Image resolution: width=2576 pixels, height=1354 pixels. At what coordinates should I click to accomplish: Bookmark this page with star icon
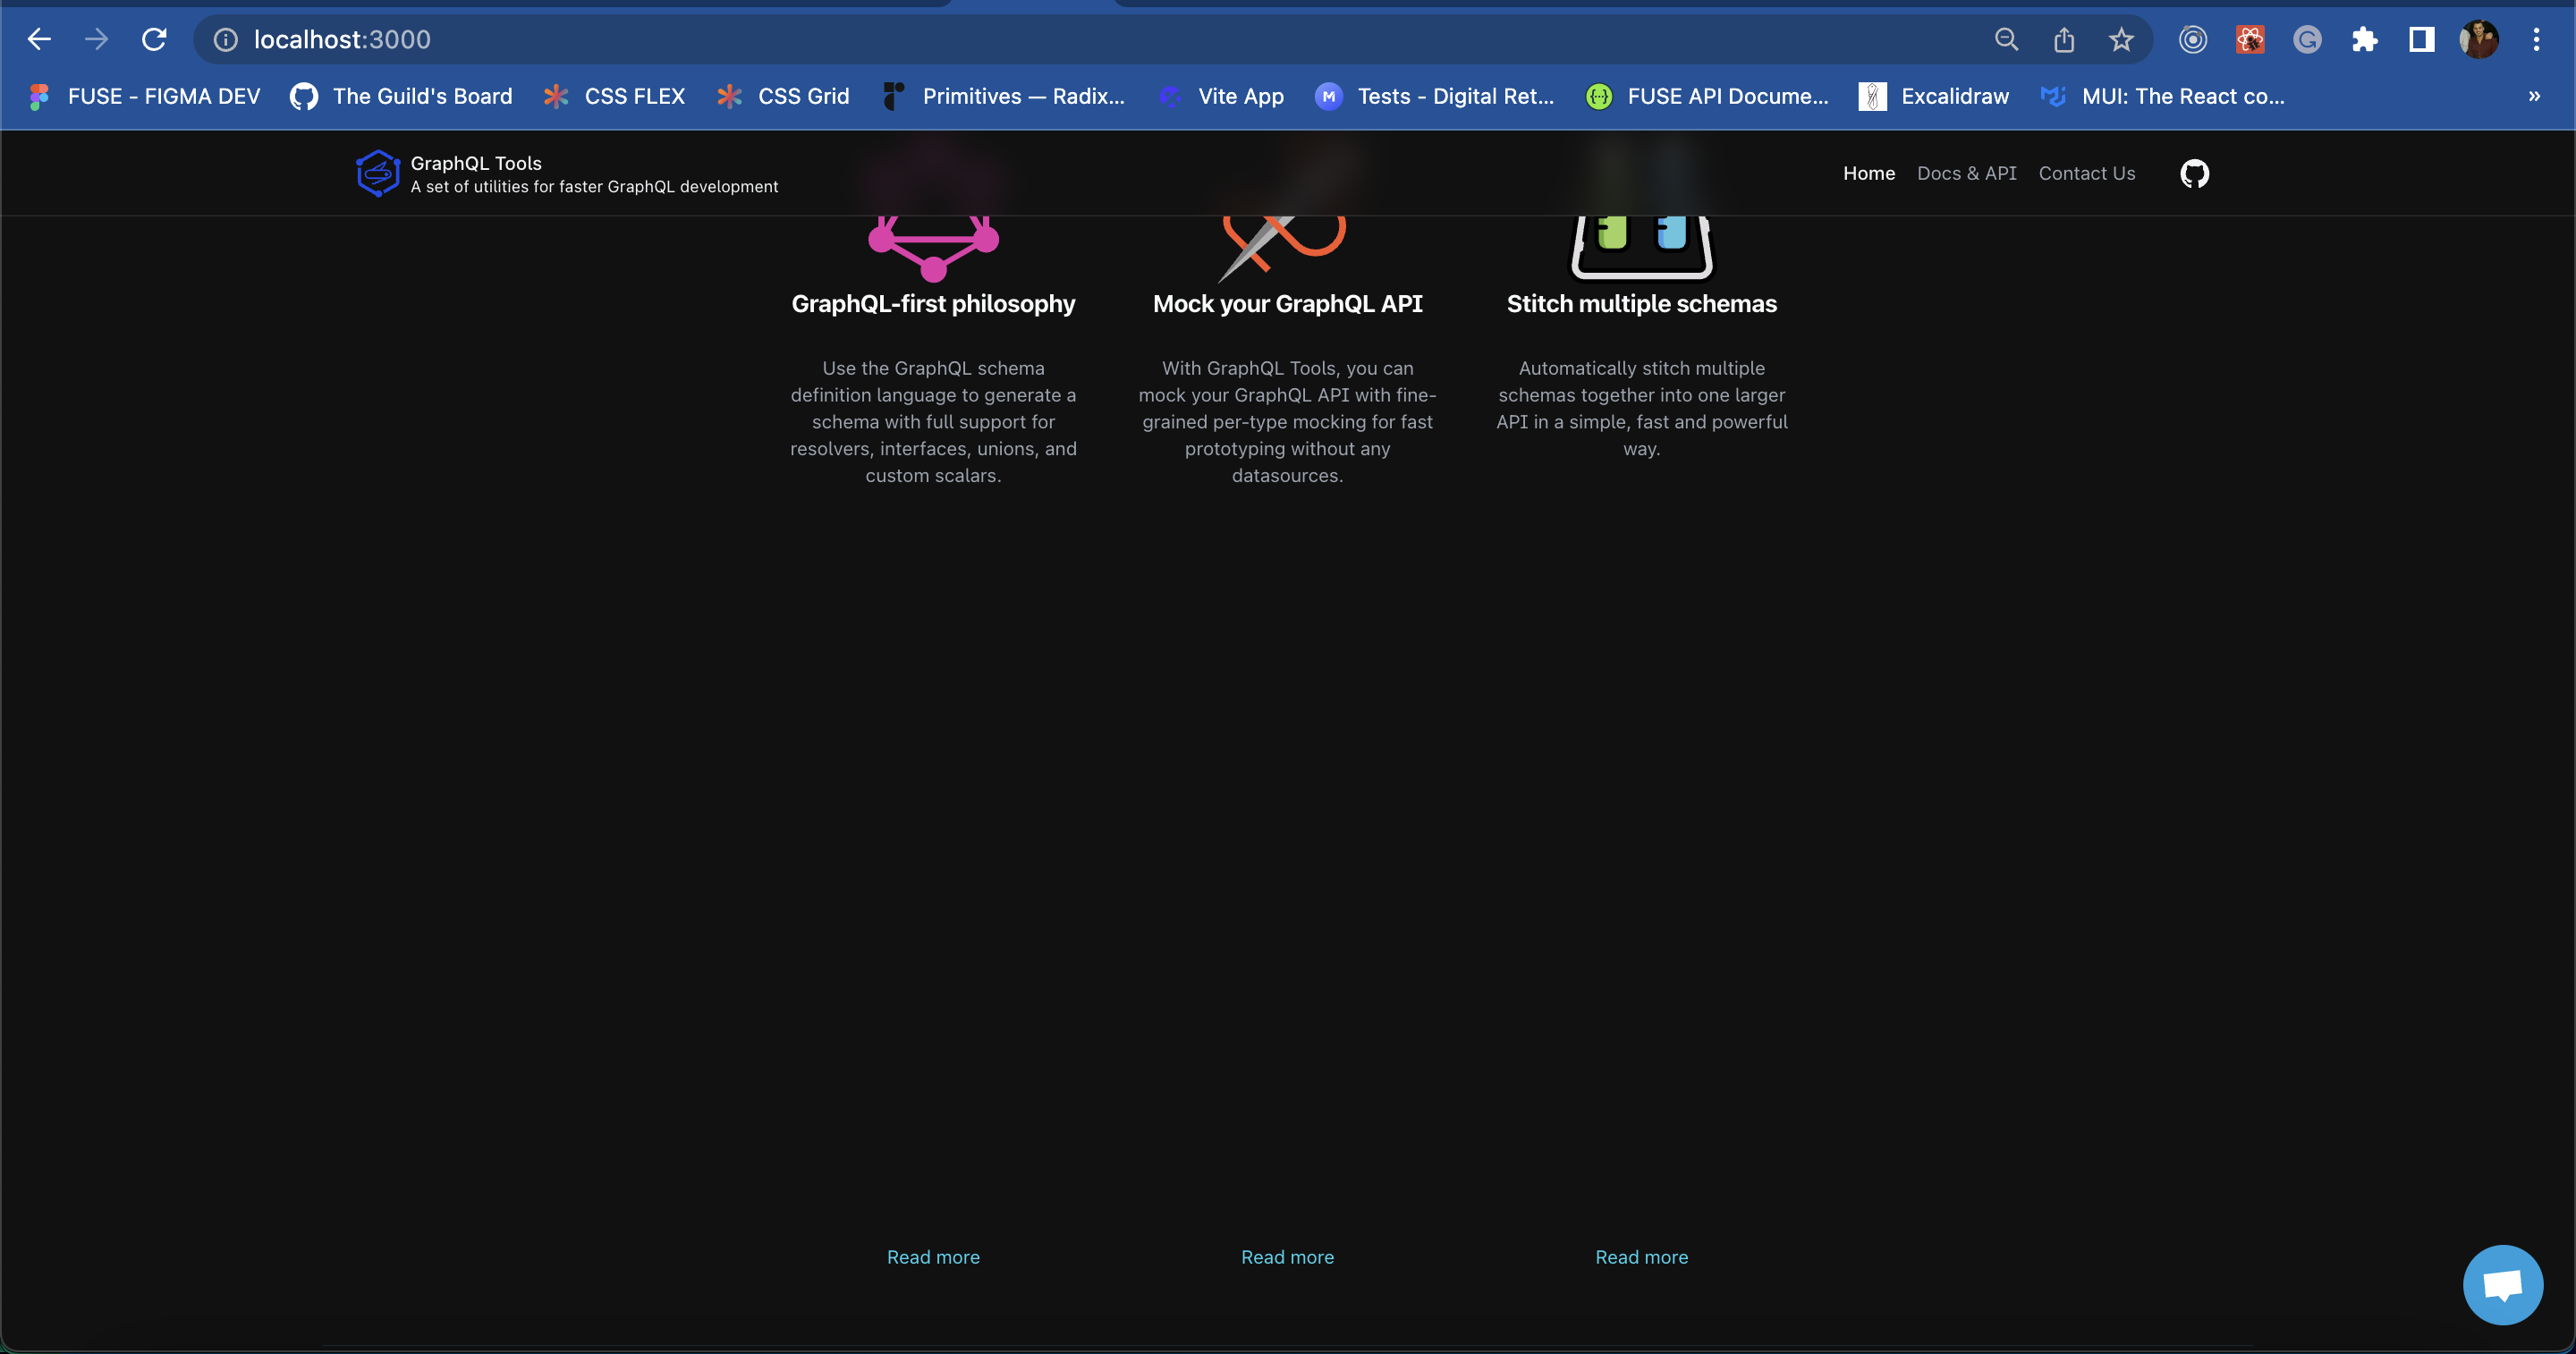tap(2121, 40)
